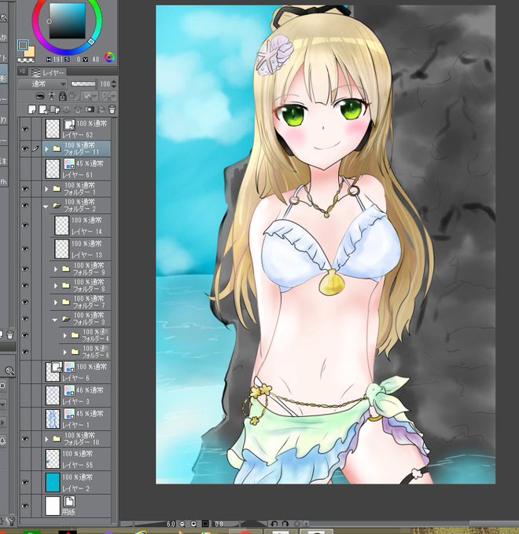Toggle clip to layer below icon
Viewport: 519px width, 534px height.
click(41, 96)
